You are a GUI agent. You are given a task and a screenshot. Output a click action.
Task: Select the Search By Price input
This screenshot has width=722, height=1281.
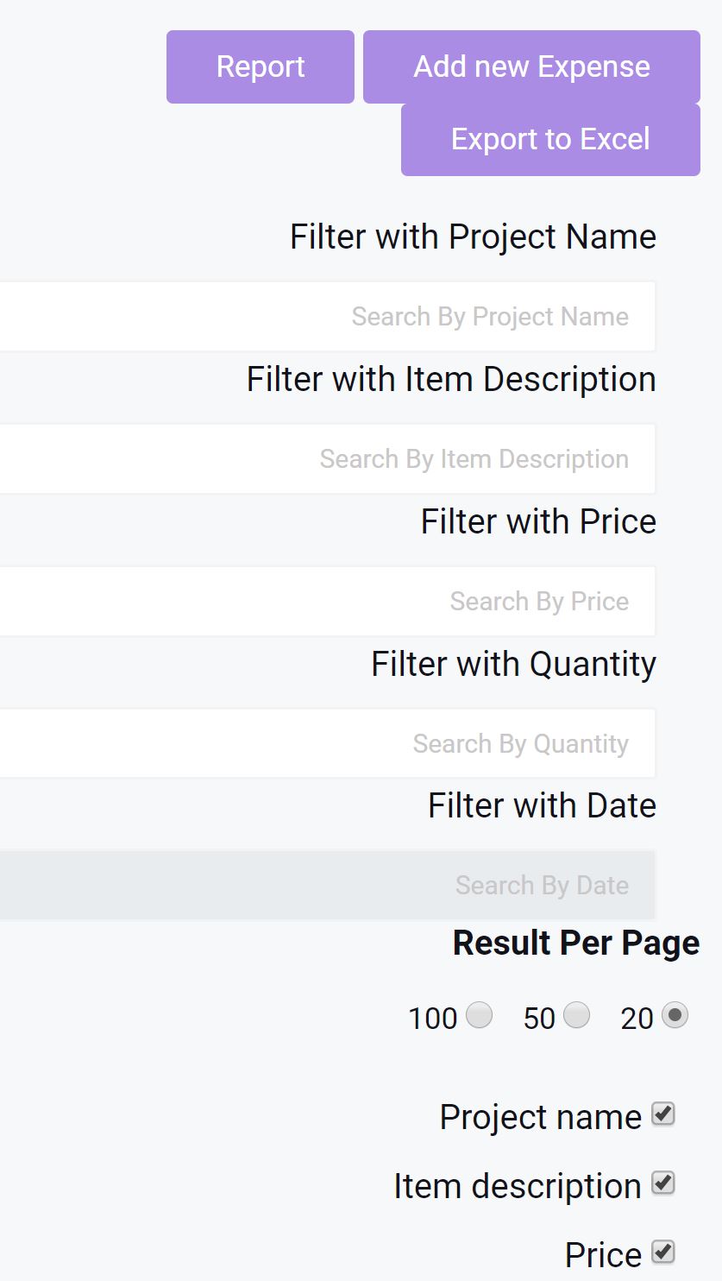(328, 602)
